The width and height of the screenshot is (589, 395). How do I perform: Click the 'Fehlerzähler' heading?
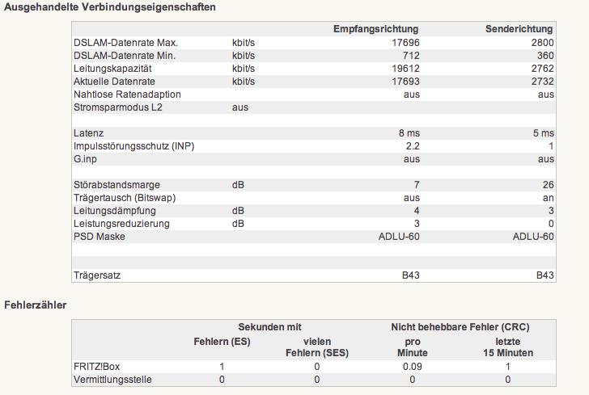pos(36,305)
